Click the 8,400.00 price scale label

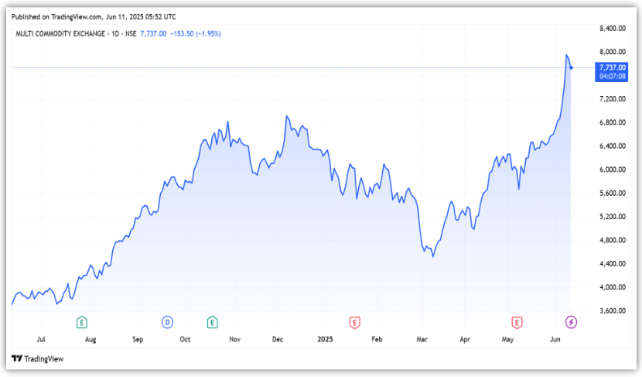click(612, 29)
